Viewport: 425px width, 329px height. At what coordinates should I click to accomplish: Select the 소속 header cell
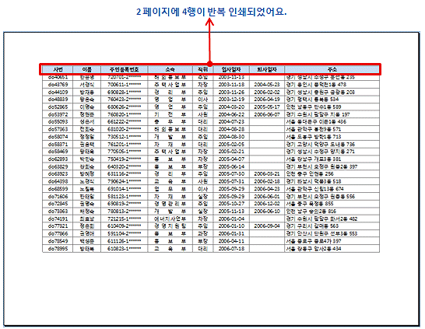[170, 69]
